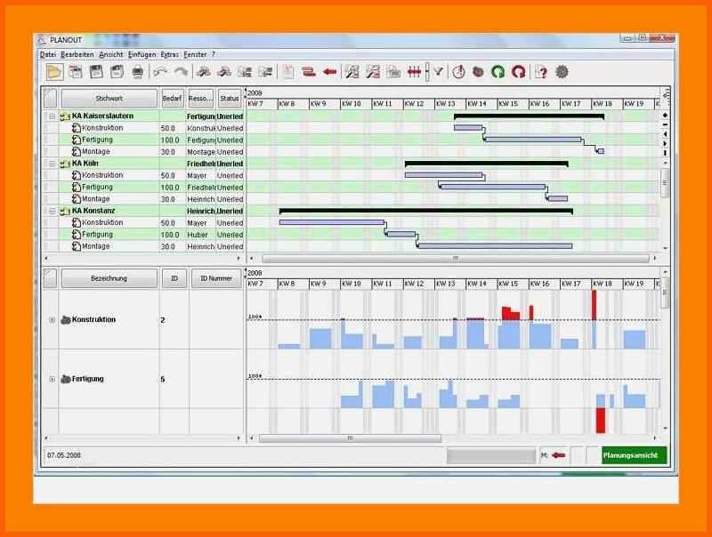
Task: Click the red Gantt bars toolbar icon
Action: [x=309, y=72]
